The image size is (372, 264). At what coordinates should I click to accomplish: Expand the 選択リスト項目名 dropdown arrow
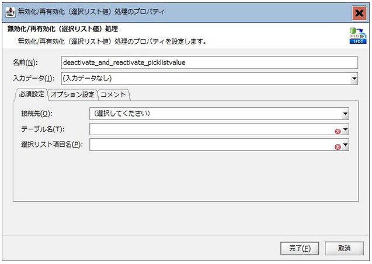346,146
